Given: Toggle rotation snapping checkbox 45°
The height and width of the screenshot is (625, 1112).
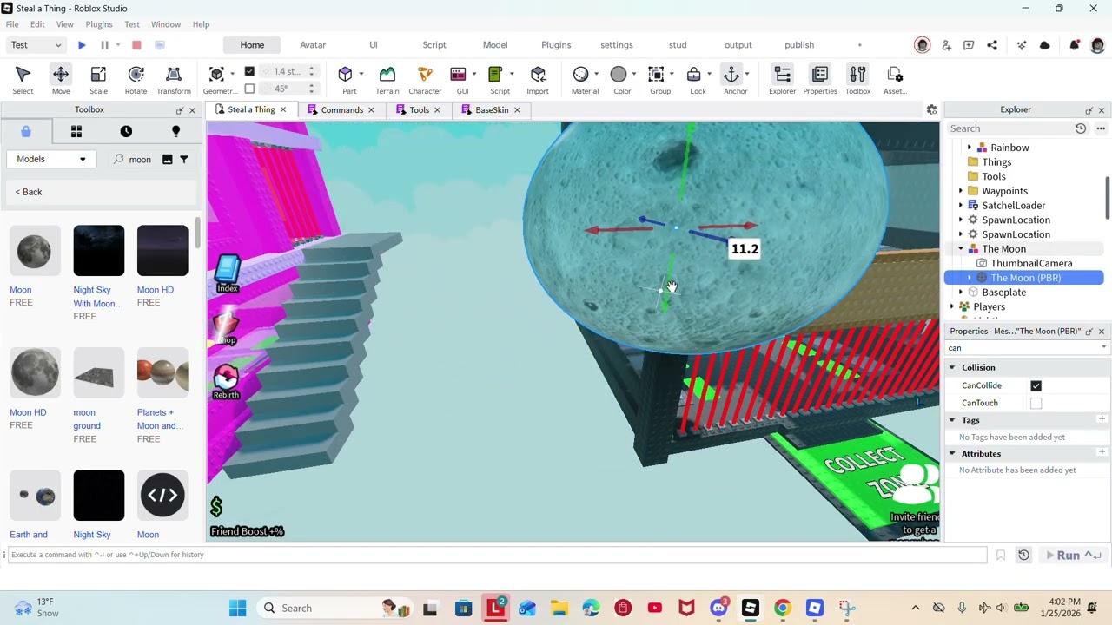Looking at the screenshot, I should tap(249, 89).
